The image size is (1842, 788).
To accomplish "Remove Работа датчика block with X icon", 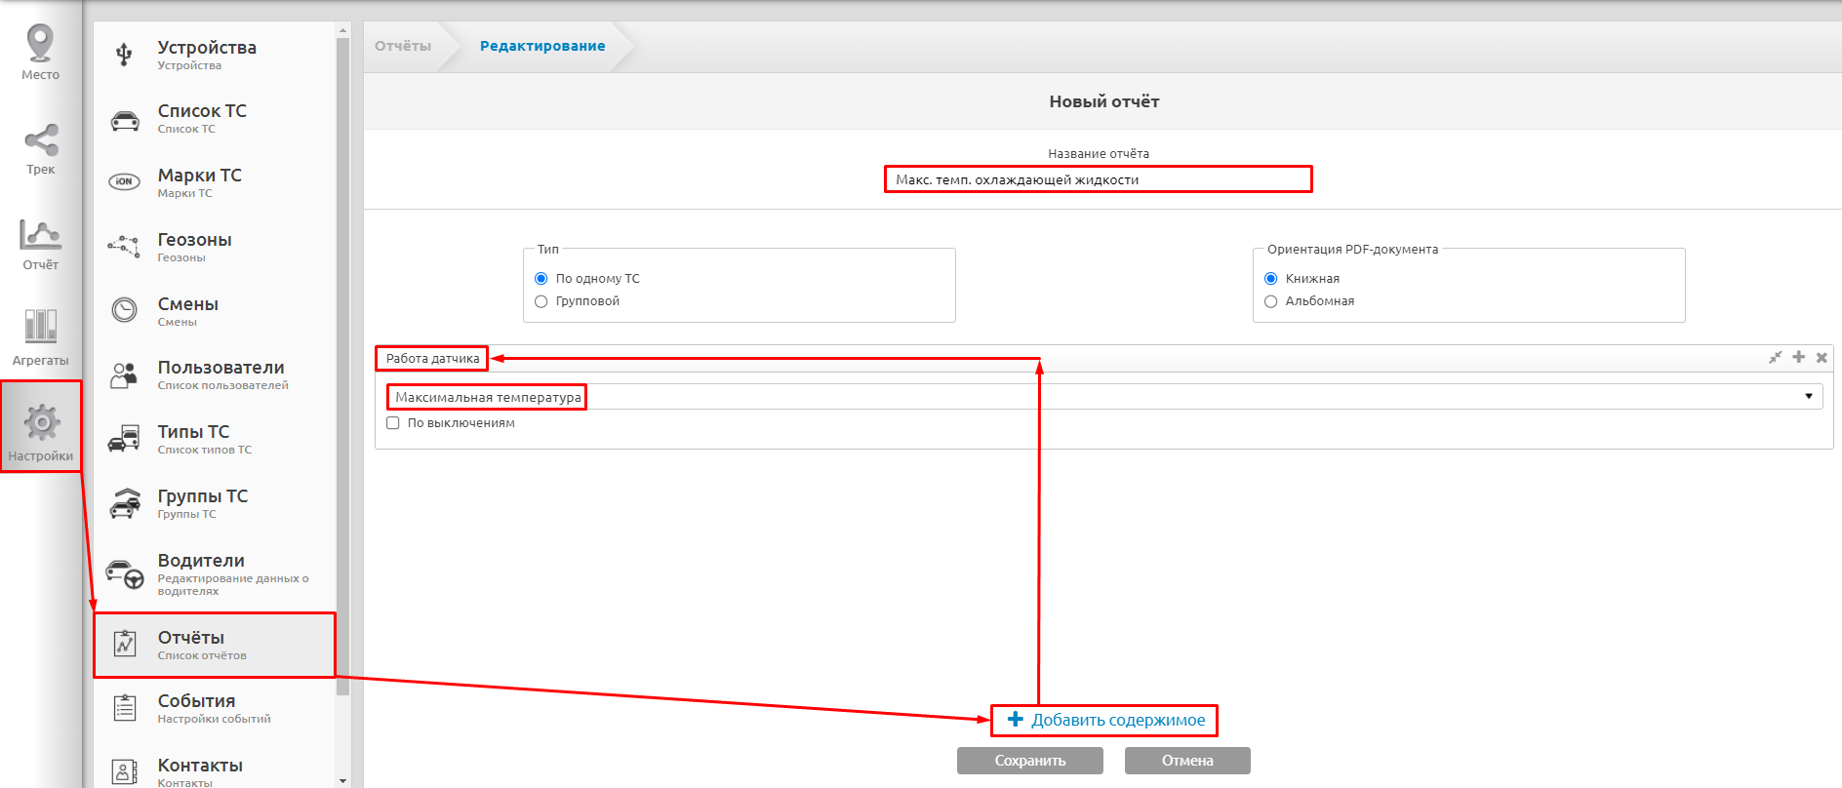I will [x=1822, y=358].
